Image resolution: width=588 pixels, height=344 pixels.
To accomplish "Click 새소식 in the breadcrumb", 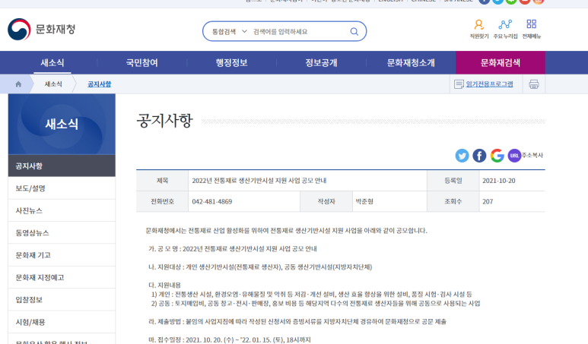I will coord(53,84).
